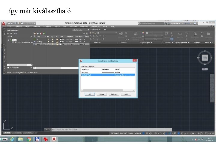216x162 pixels.
Task: Switch to the Elrendezés1 layout tab
Action: (17, 133)
